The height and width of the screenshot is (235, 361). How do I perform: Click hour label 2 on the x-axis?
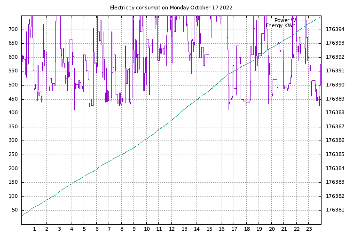pos(47,229)
